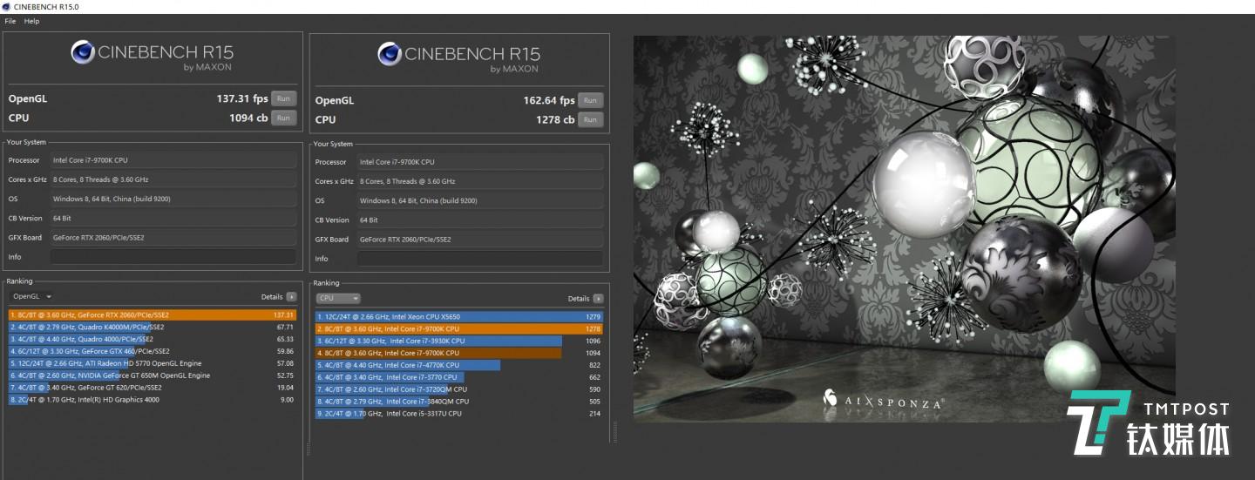Viewport: 1255px width, 480px height.
Task: Run CPU test beside 1278 cb
Action: tap(591, 119)
